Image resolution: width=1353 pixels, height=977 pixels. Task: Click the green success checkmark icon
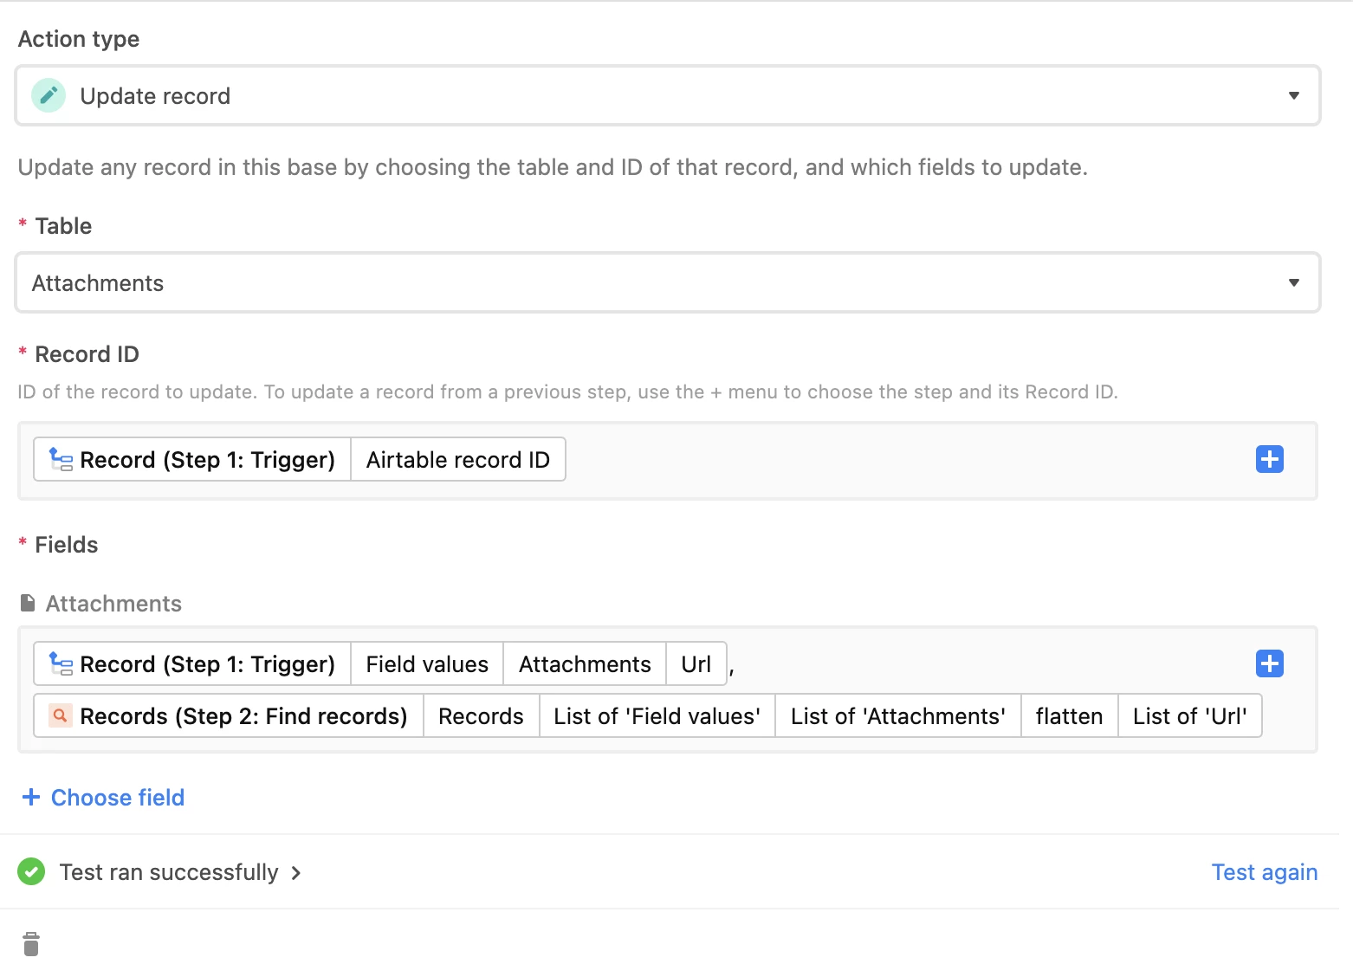click(x=31, y=871)
